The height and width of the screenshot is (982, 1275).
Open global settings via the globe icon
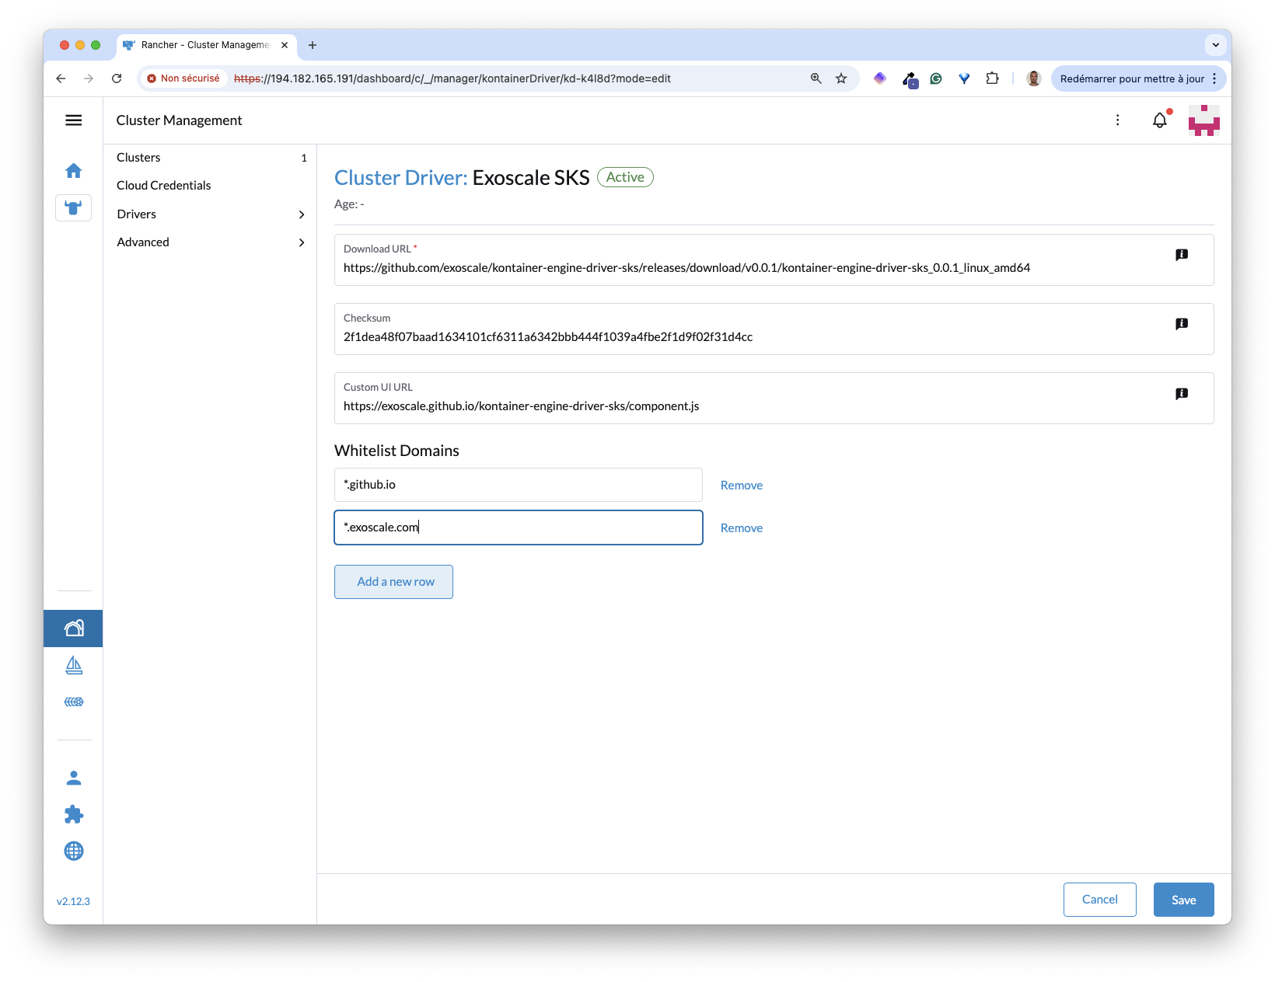[73, 851]
